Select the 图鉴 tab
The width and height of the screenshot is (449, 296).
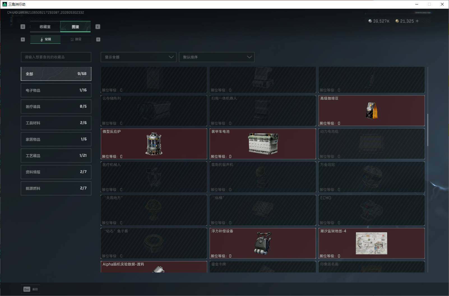pos(75,27)
